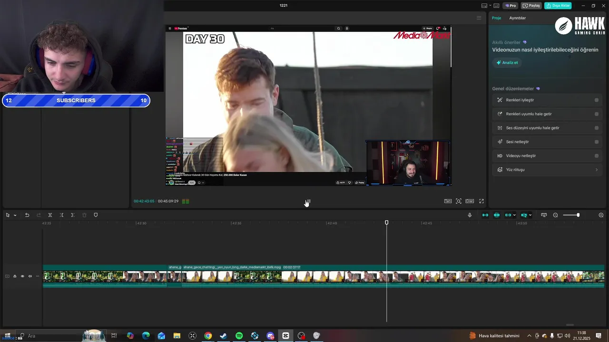The width and height of the screenshot is (609, 342).
Task: Click the taskbar clock showing 11:38
Action: [581, 333]
